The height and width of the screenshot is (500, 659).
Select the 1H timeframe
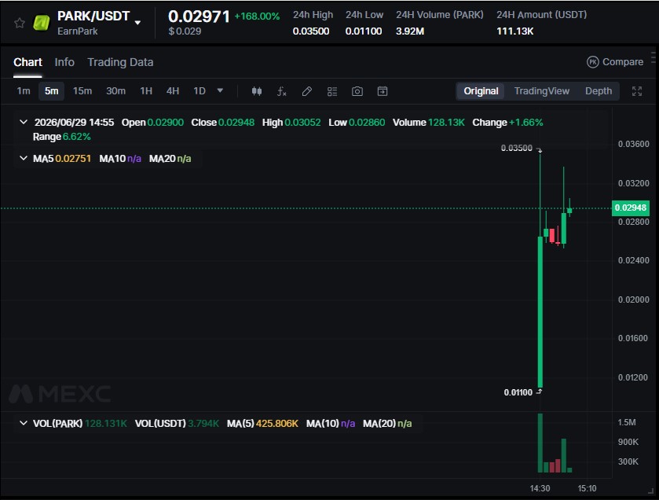pos(146,91)
